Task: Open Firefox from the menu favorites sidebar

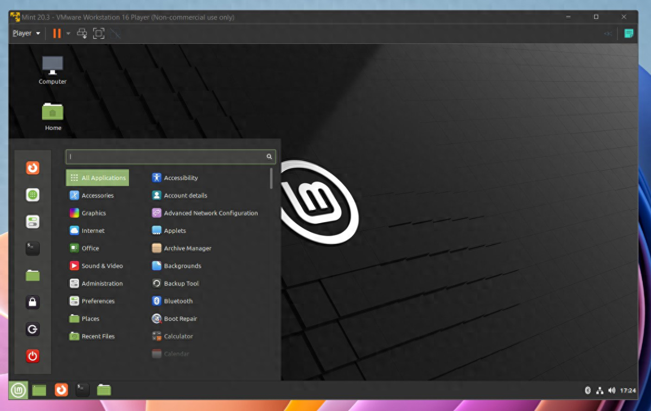Action: [x=33, y=168]
